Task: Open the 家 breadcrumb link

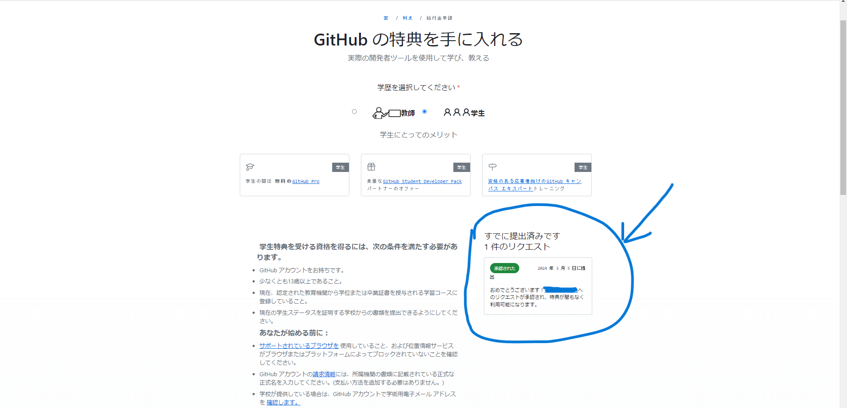Action: [x=386, y=18]
